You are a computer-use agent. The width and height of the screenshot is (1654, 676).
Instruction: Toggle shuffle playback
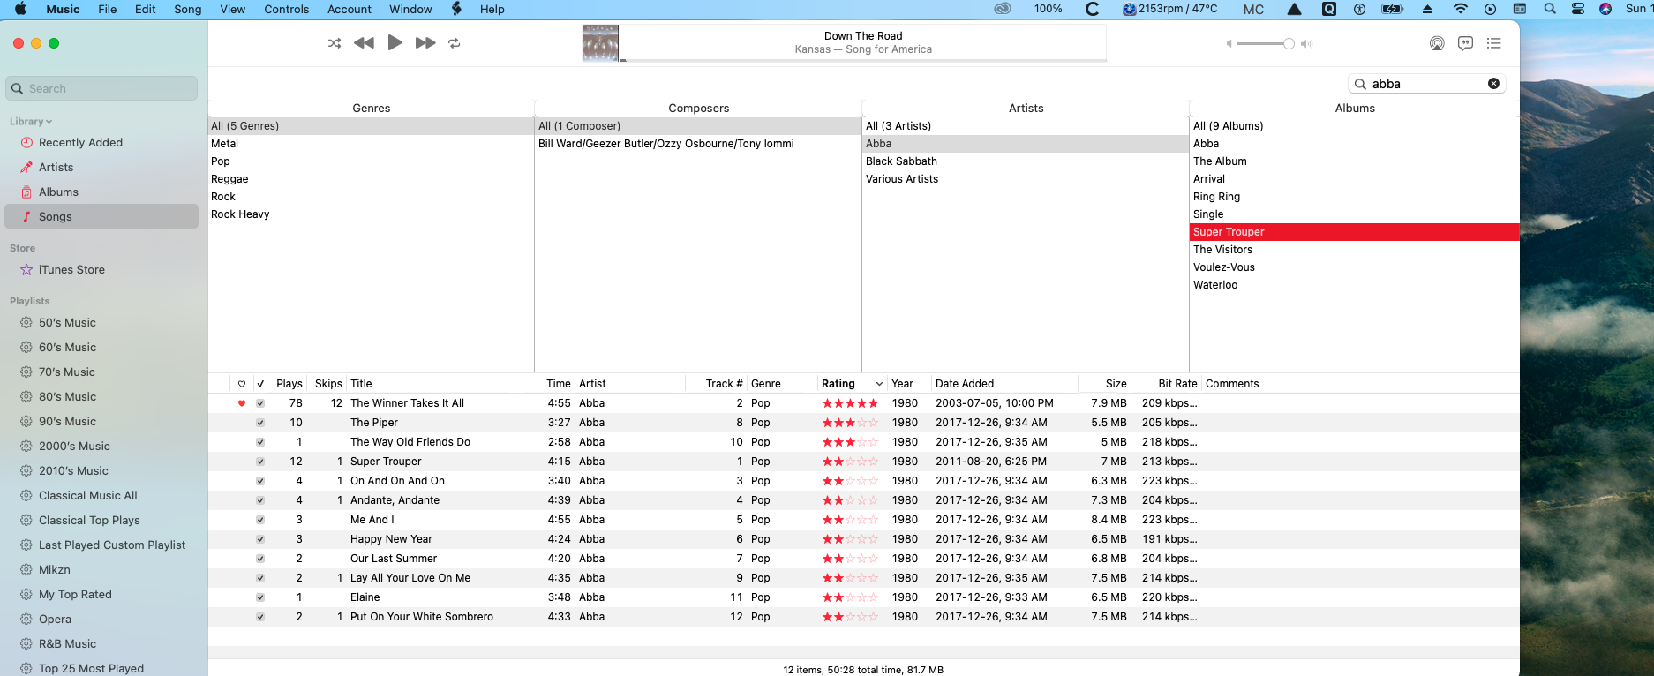(x=335, y=43)
